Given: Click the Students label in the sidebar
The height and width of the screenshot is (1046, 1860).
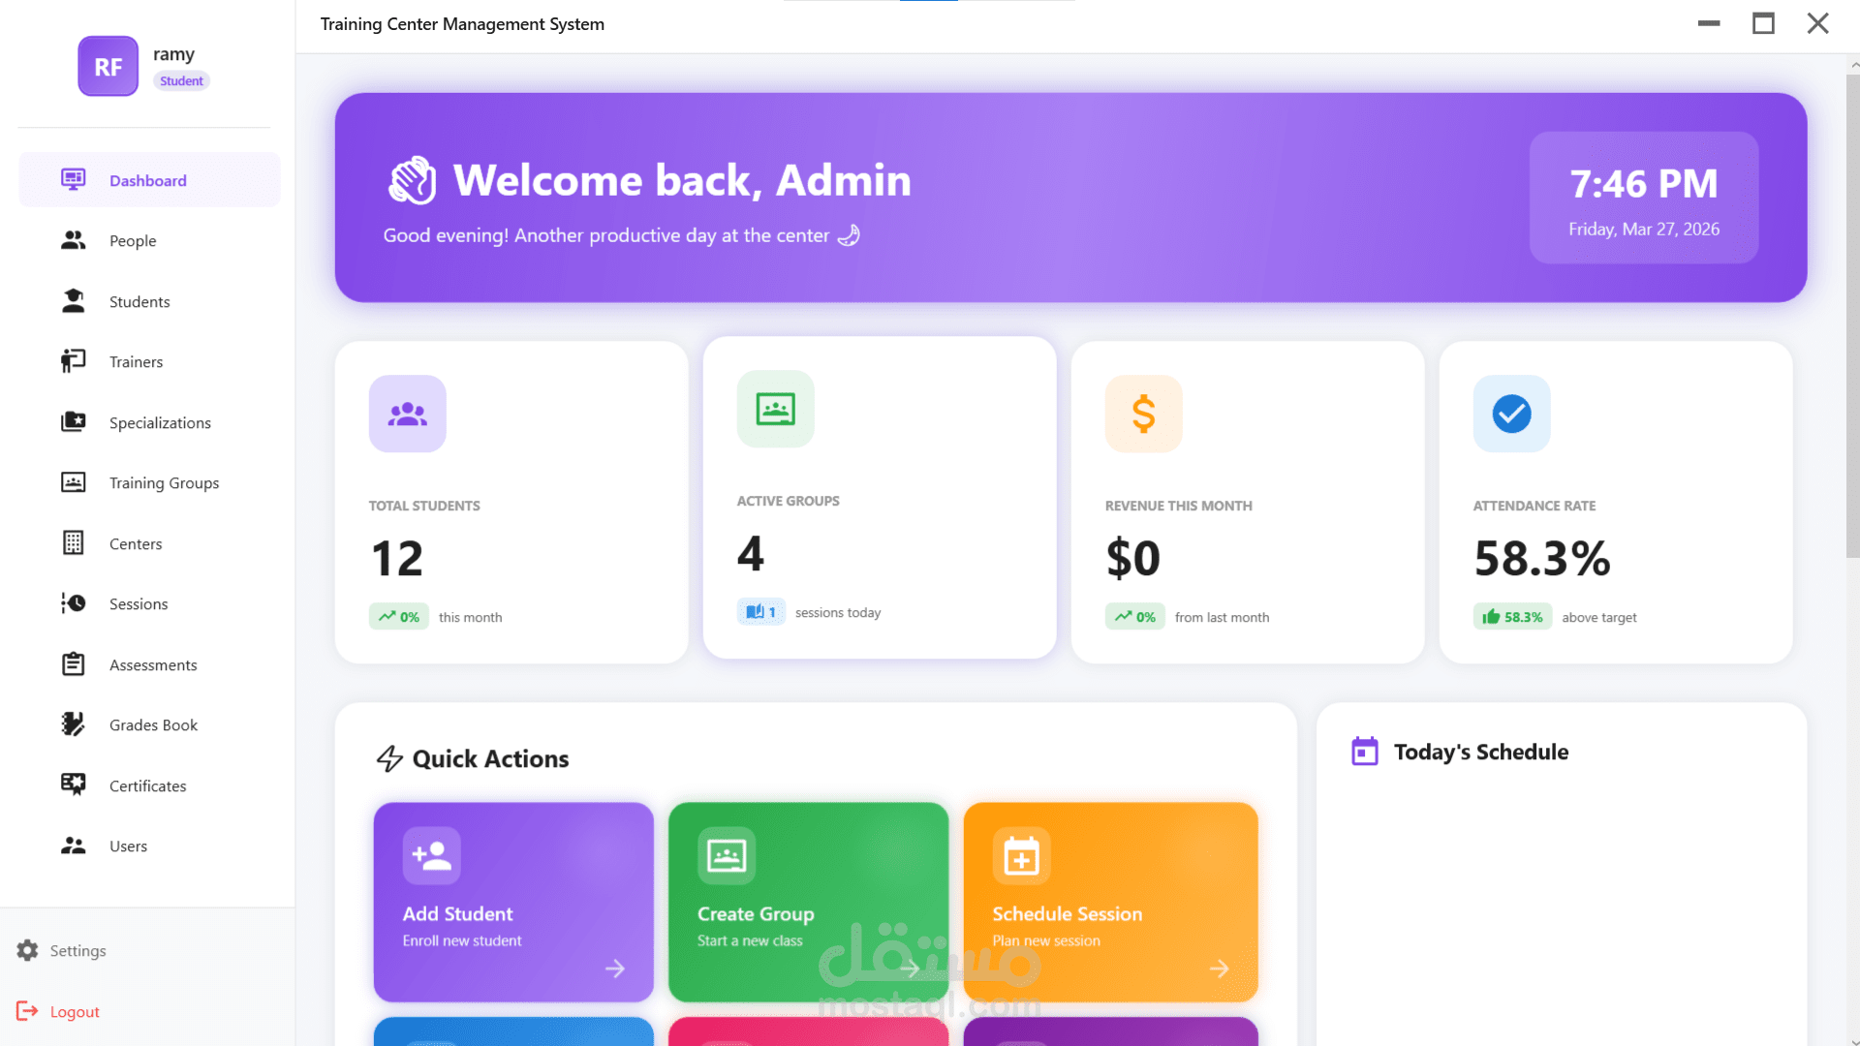Looking at the screenshot, I should click(x=139, y=301).
